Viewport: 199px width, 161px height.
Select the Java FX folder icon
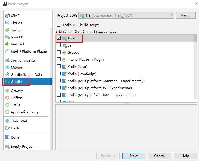click(7, 37)
